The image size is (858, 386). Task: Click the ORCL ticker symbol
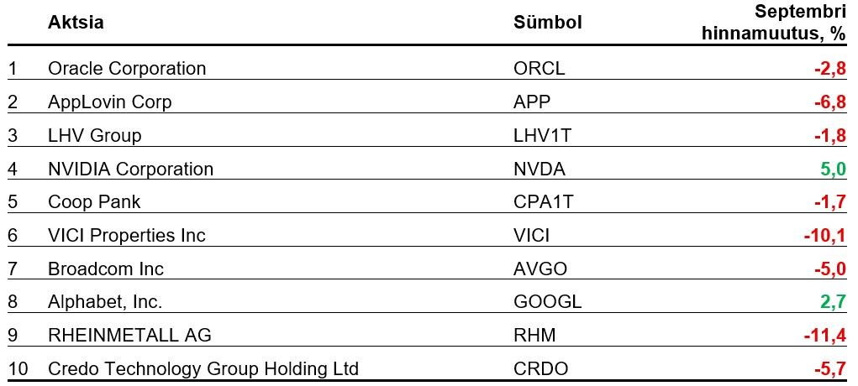click(540, 68)
